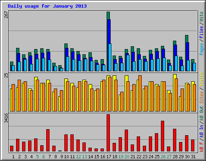Click the 'kB F' legend label

pos(202,147)
